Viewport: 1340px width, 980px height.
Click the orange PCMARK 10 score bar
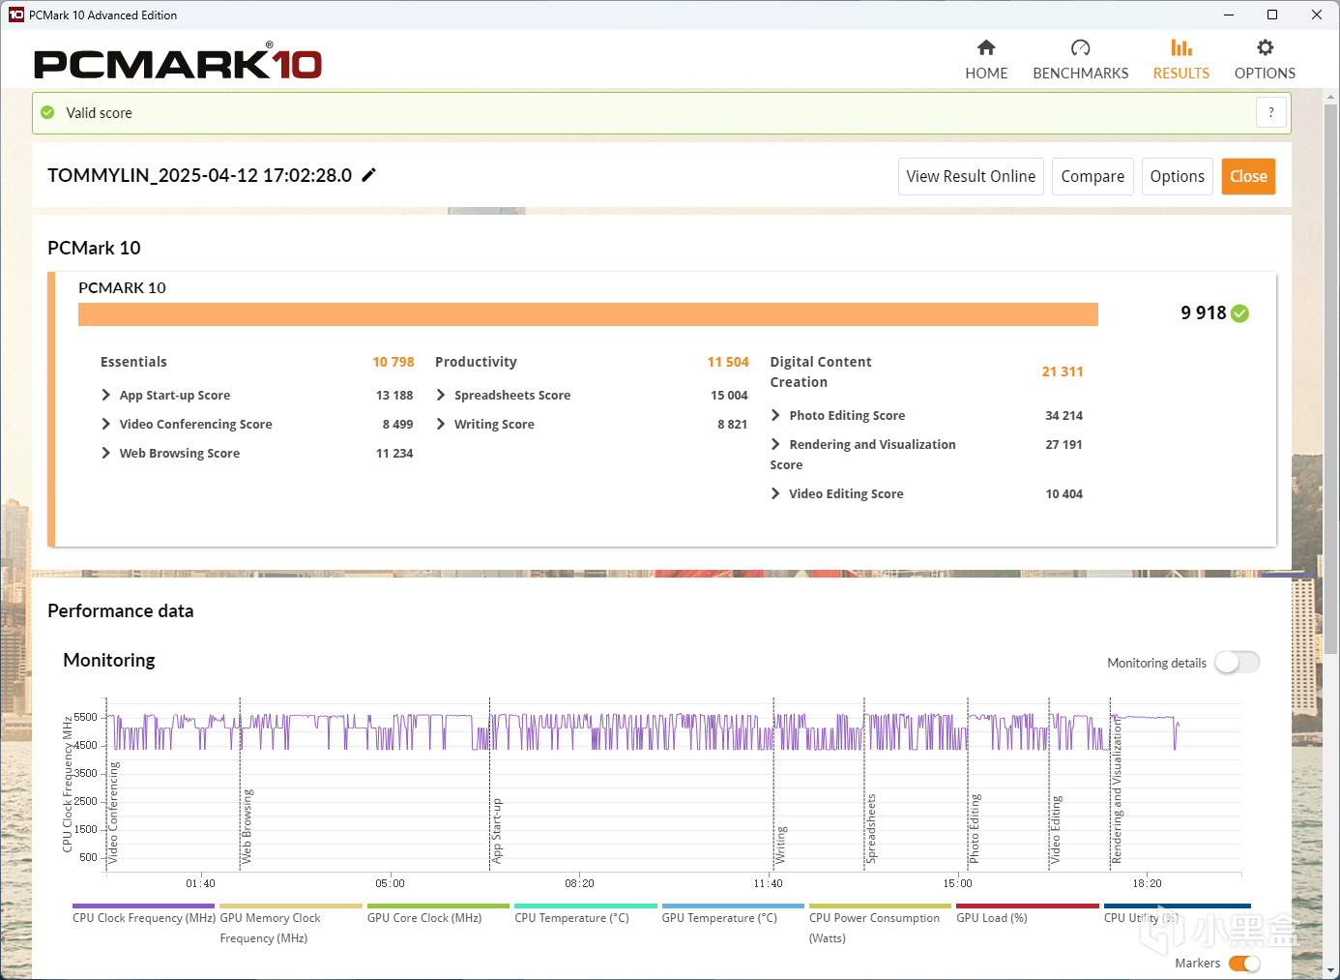[x=588, y=314]
